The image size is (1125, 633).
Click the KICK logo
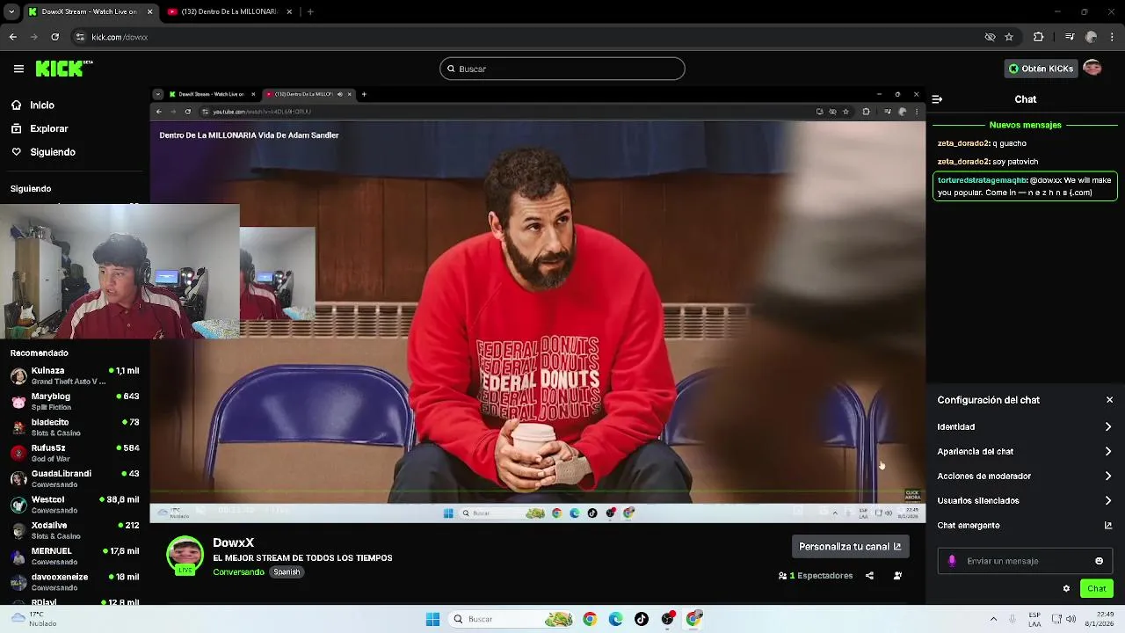coord(63,69)
